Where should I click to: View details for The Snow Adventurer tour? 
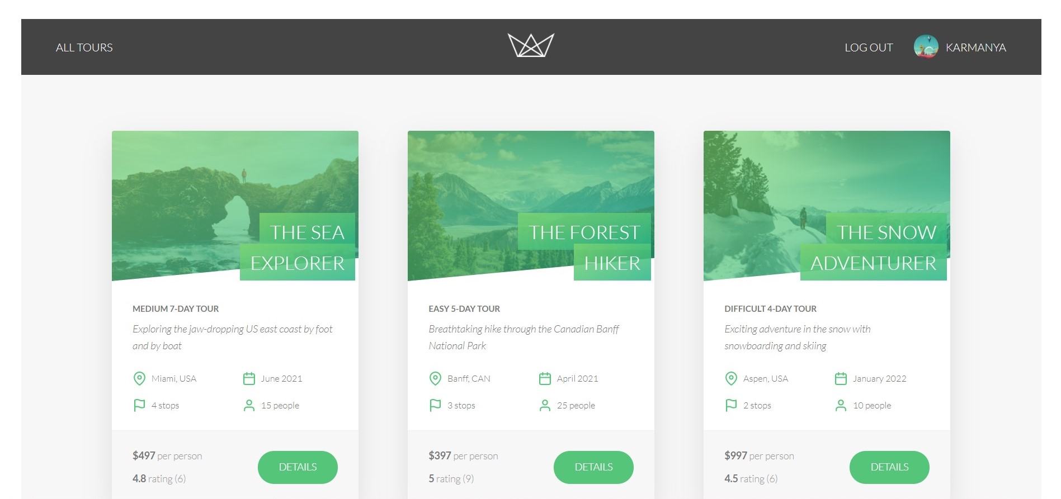889,467
